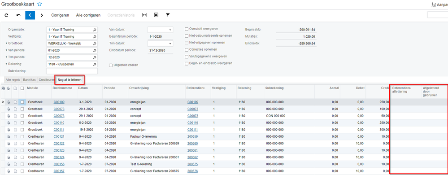Refresh the Grootboekkaart screen
This screenshot has height=175, width=448.
tap(6, 15)
